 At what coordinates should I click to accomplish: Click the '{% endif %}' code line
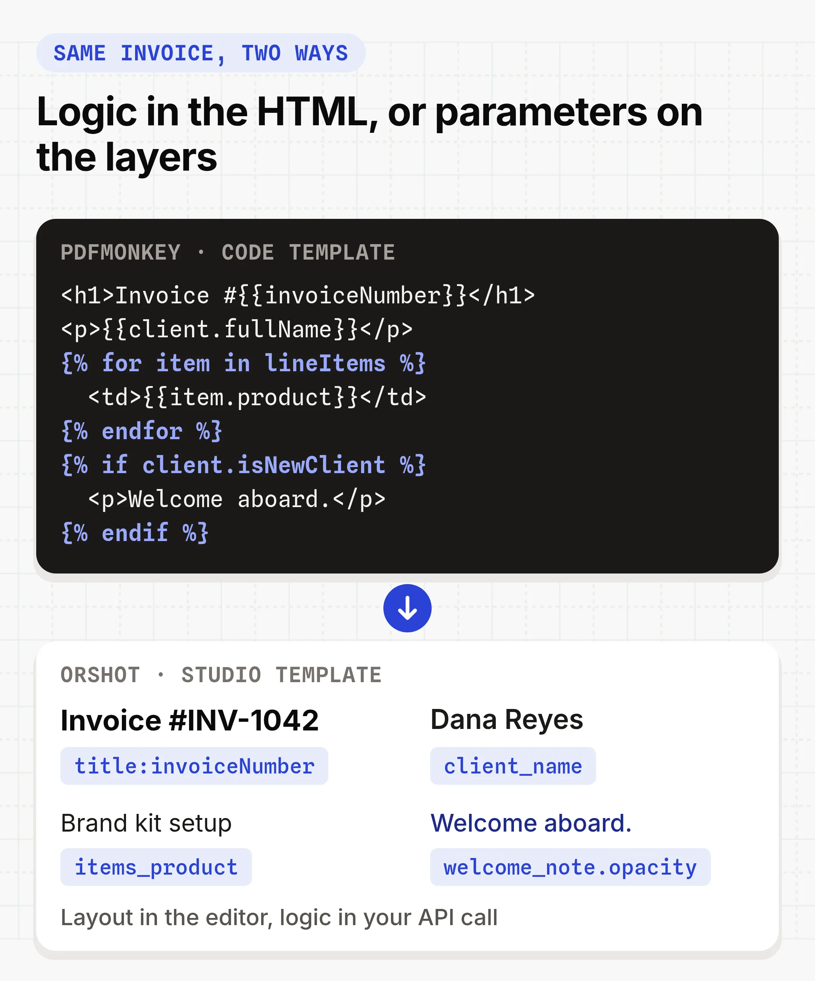tap(135, 533)
